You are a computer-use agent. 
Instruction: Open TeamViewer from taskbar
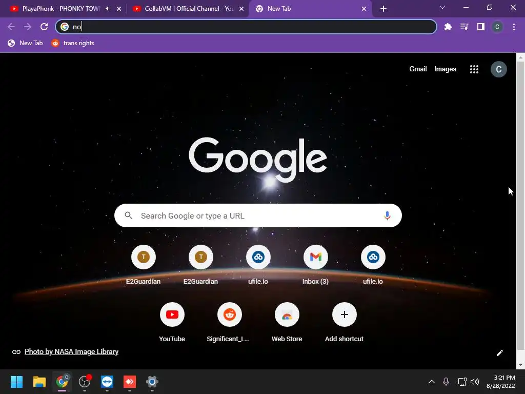(x=107, y=382)
